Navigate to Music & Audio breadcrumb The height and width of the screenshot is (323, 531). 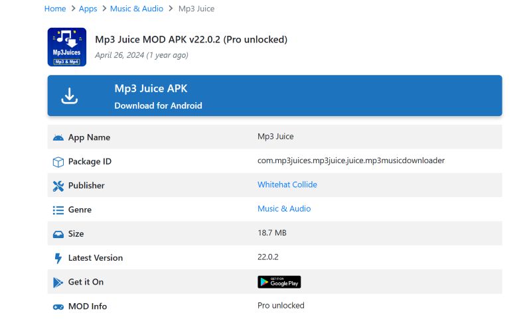[137, 9]
